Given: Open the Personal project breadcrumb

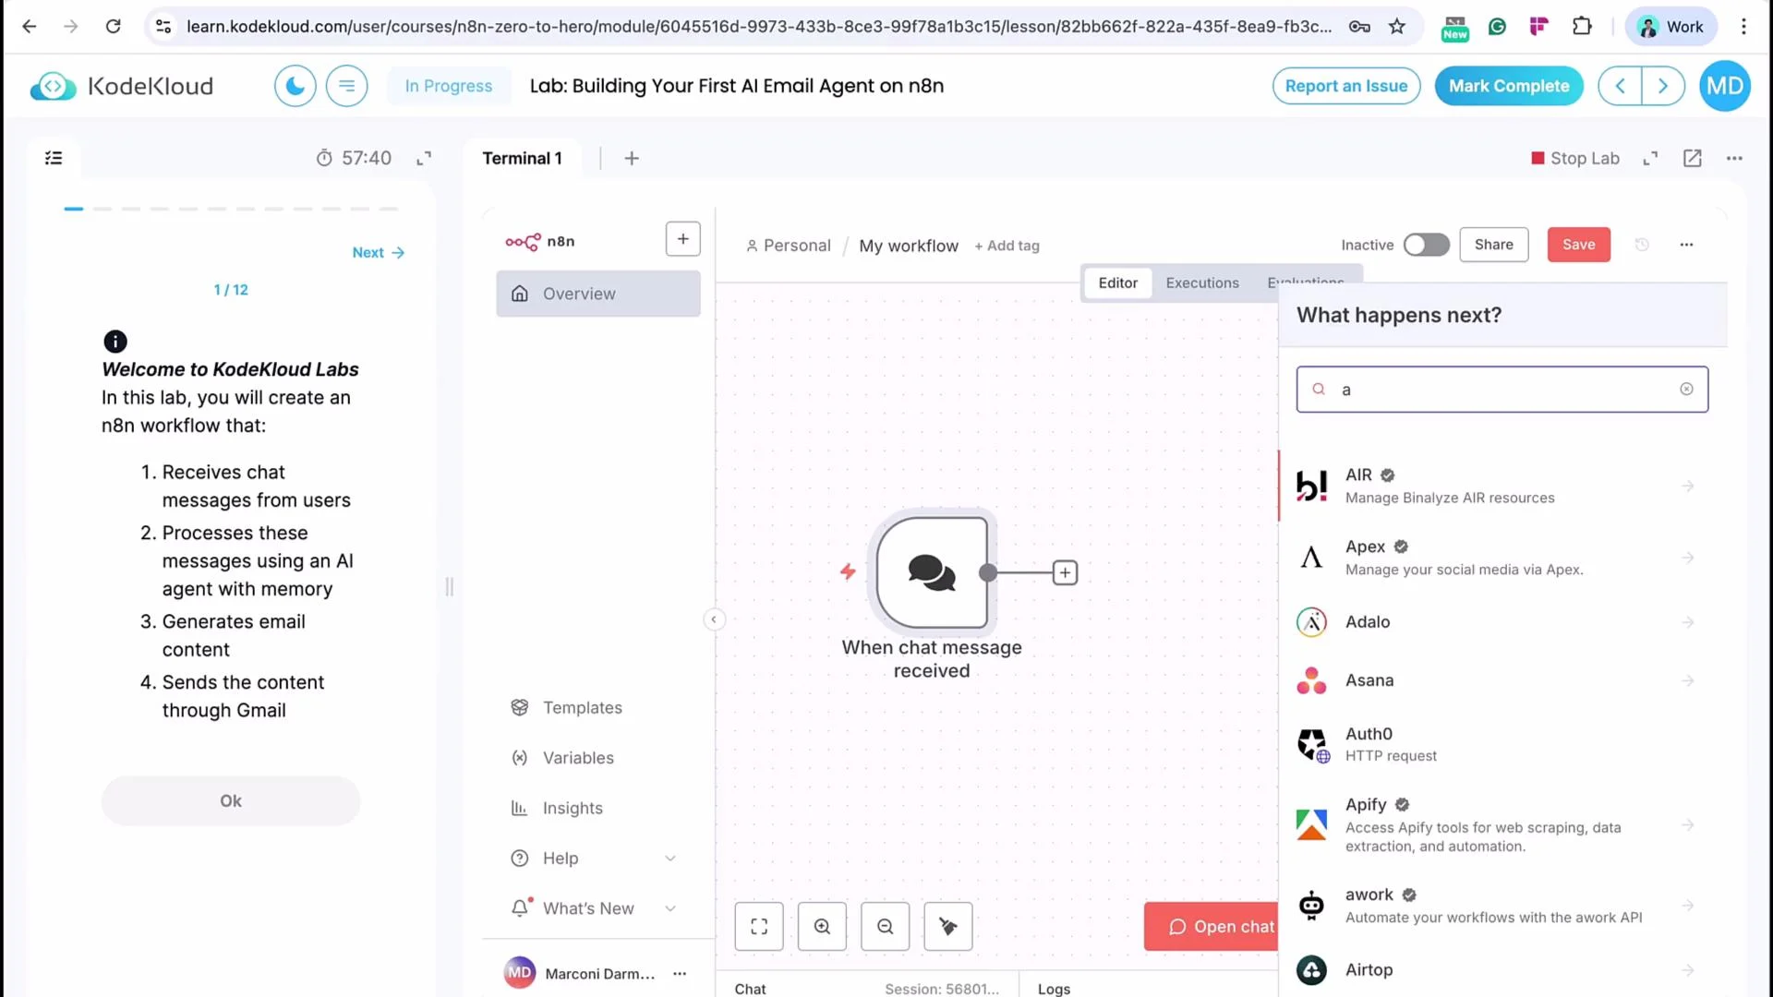Looking at the screenshot, I should tap(788, 246).
